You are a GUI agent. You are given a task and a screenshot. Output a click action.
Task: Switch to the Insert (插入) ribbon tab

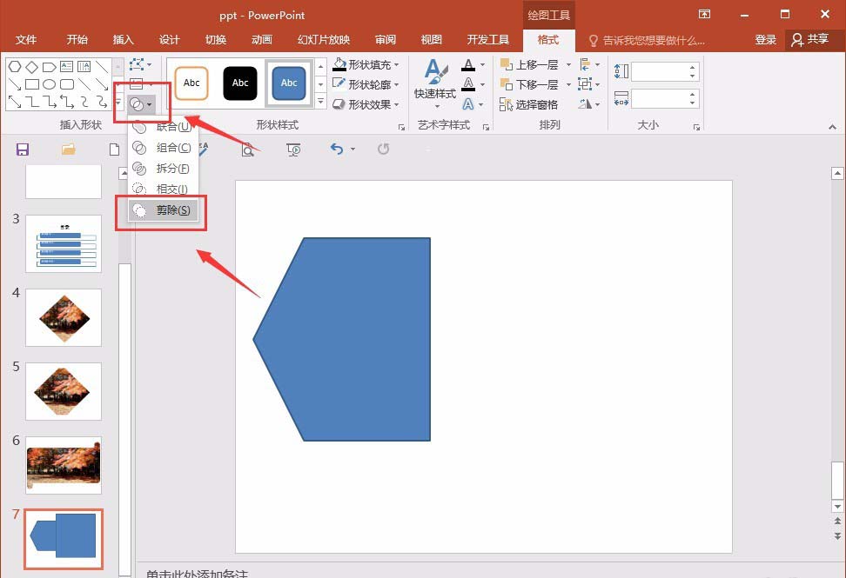click(124, 40)
